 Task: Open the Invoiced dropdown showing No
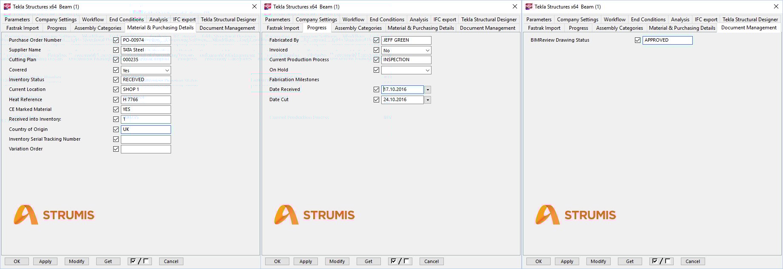[x=406, y=50]
